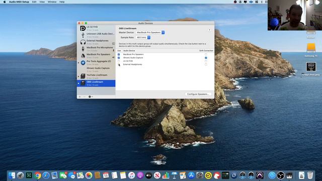Image resolution: width=322 pixels, height=181 pixels.
Task: Click Configure Speakers button
Action: point(198,94)
